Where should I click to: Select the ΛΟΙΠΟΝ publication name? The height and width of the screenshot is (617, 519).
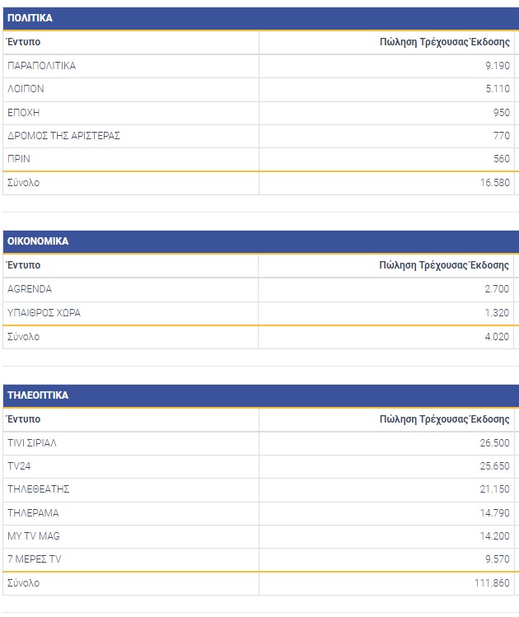click(x=26, y=89)
